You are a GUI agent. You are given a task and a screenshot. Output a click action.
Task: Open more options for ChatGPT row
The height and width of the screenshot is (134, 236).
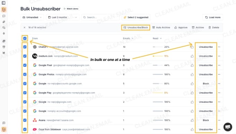(x=219, y=47)
